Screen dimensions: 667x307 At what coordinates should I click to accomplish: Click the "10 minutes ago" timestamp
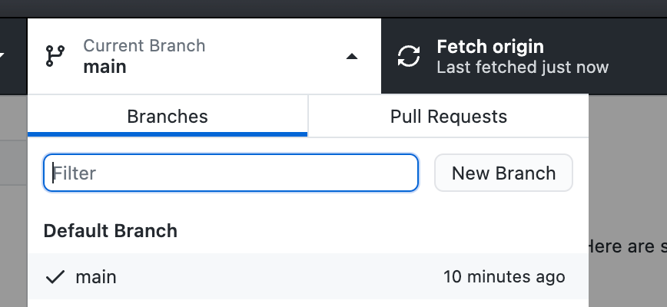click(504, 277)
